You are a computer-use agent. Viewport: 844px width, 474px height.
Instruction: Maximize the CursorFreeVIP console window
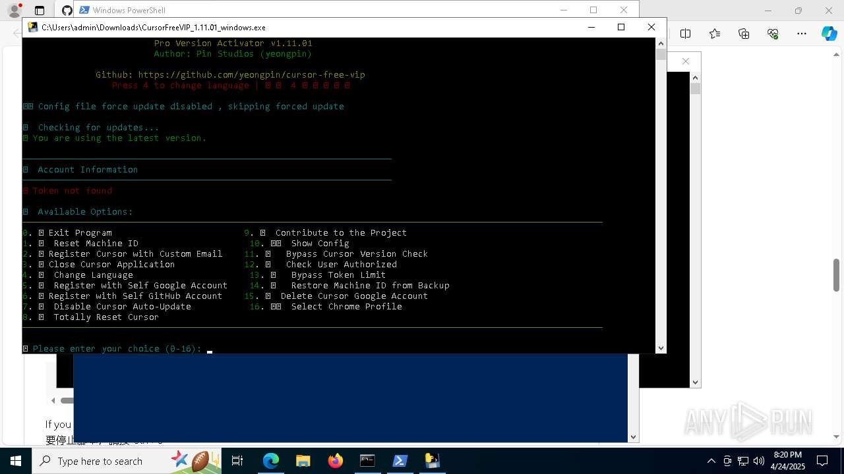[x=620, y=27]
